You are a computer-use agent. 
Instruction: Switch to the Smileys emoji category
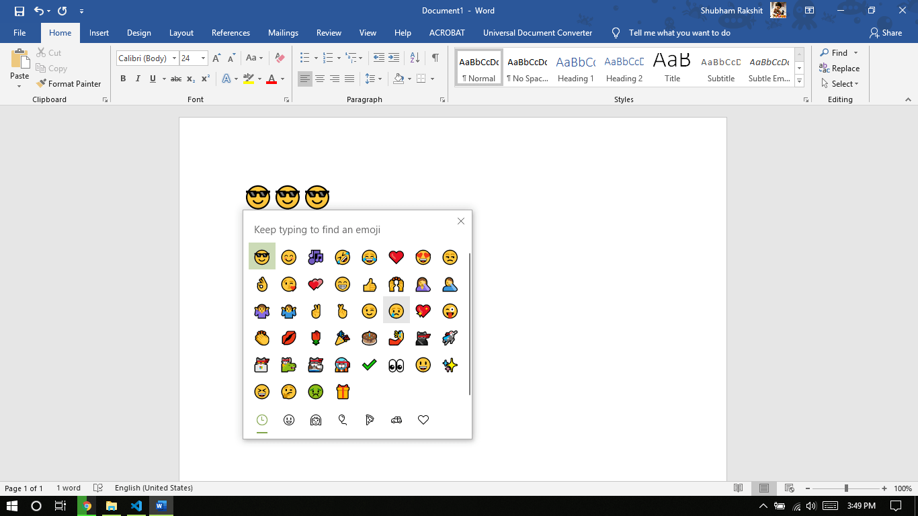coord(289,420)
